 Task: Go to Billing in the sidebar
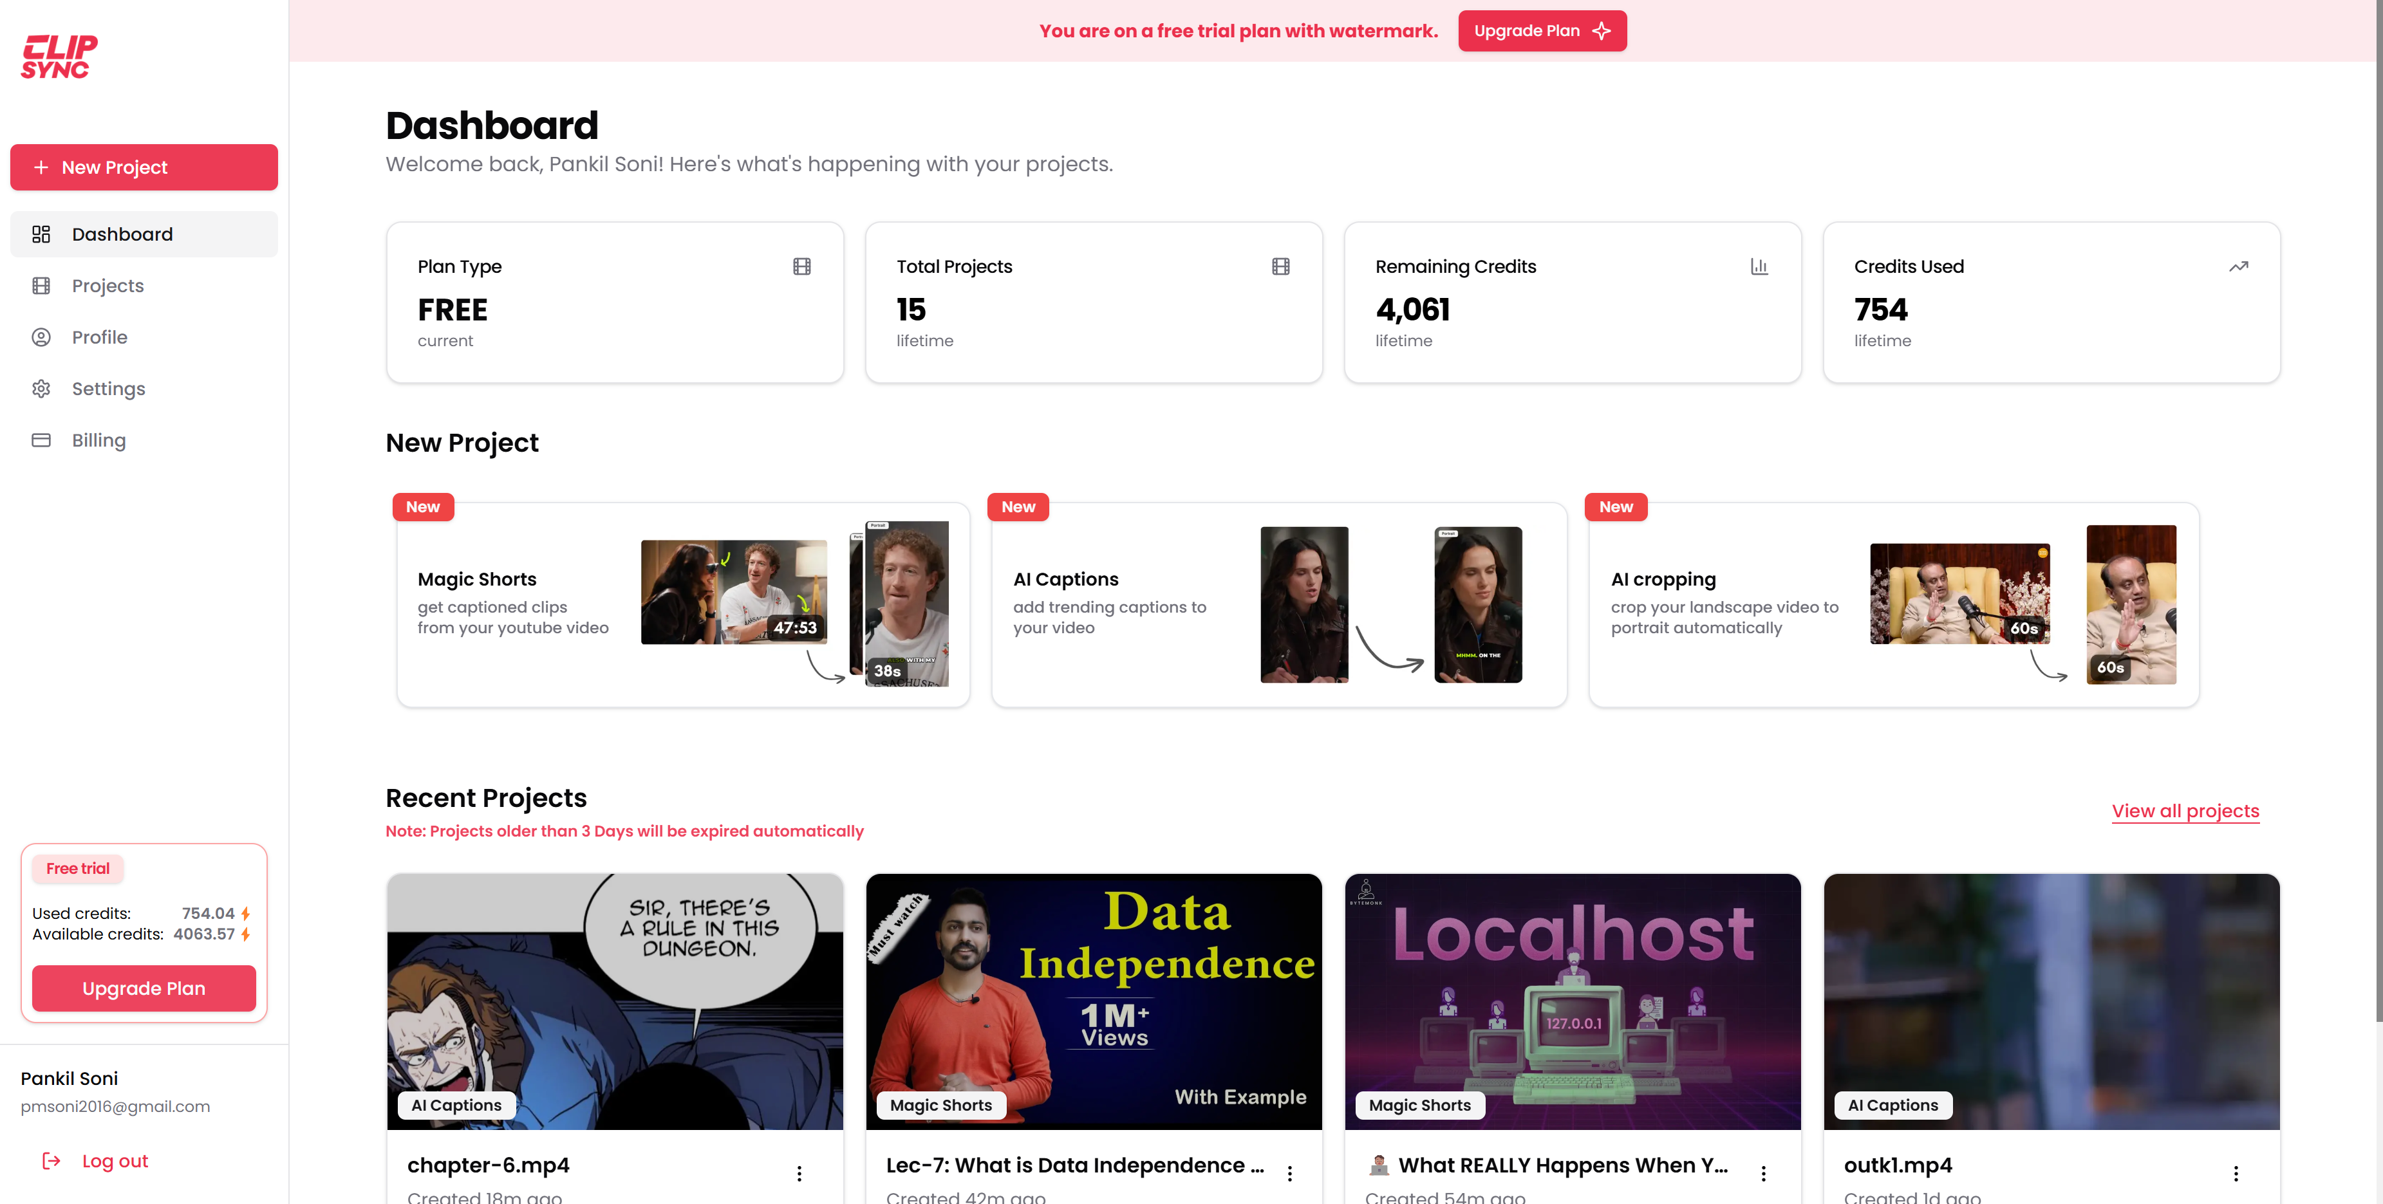pyautogui.click(x=98, y=440)
